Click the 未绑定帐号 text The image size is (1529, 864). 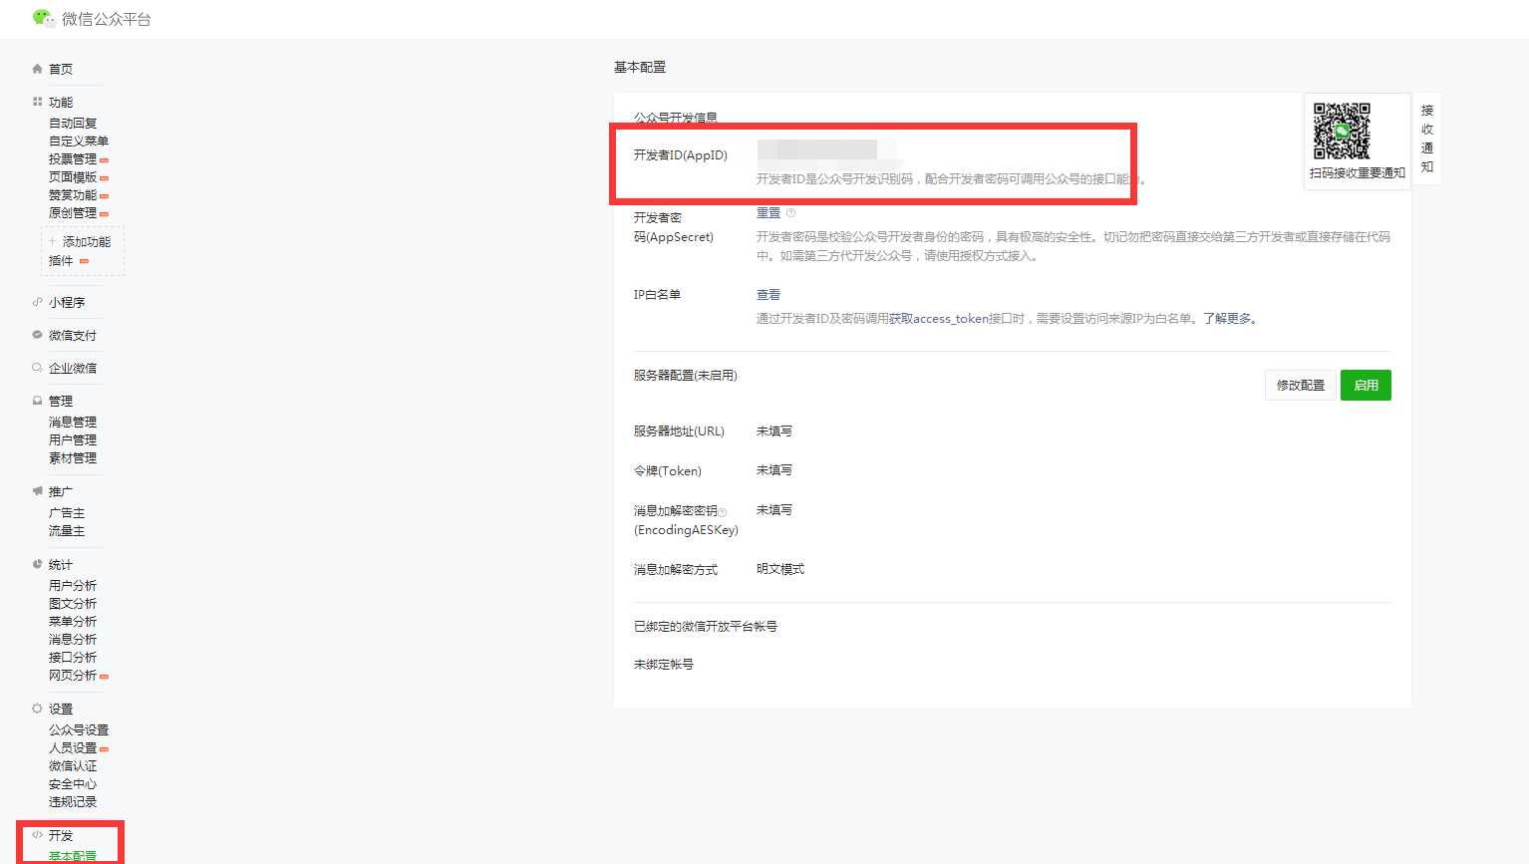coord(664,664)
